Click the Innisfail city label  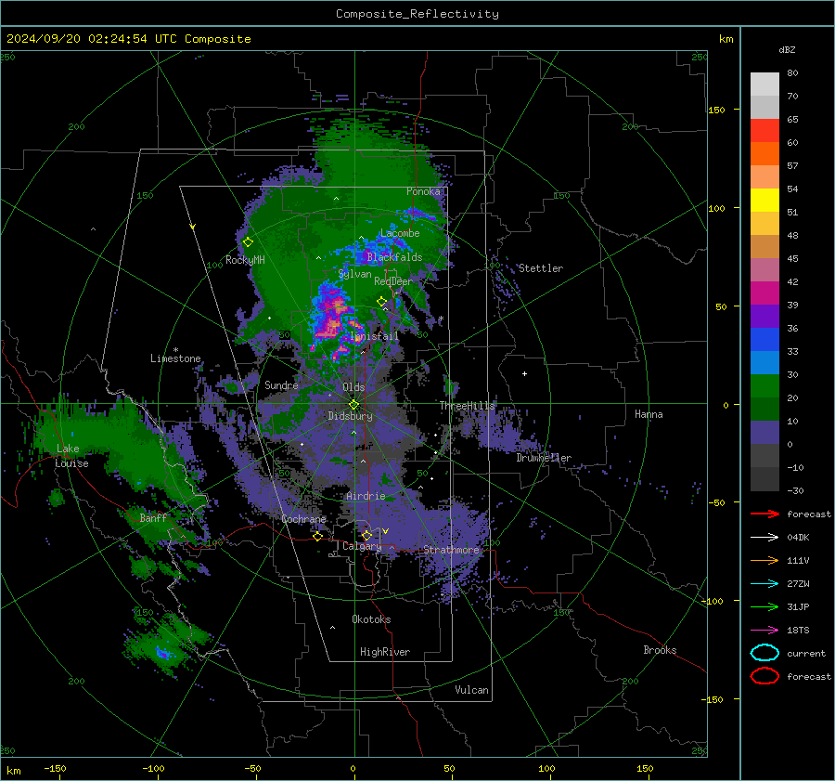[x=375, y=336]
